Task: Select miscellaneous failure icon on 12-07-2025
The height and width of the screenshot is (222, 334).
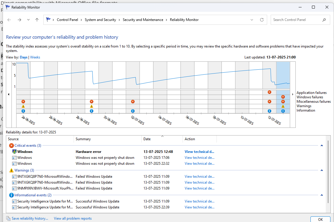Action: pyautogui.click(x=269, y=102)
